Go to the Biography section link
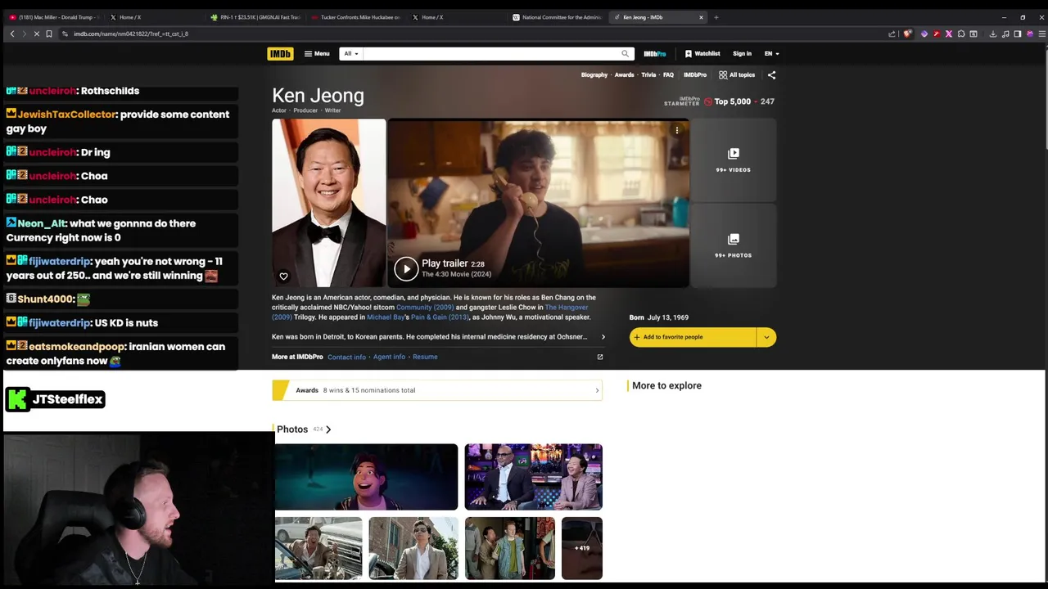1048x589 pixels. coord(594,74)
